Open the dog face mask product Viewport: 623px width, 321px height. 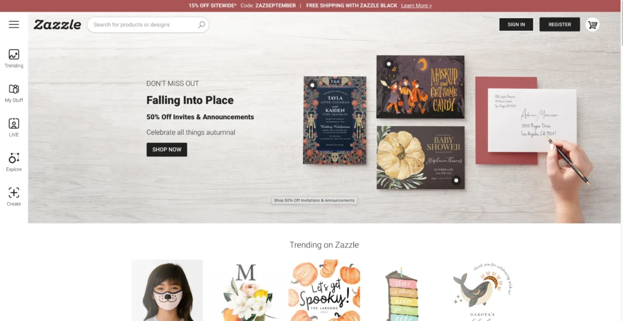[167, 291]
